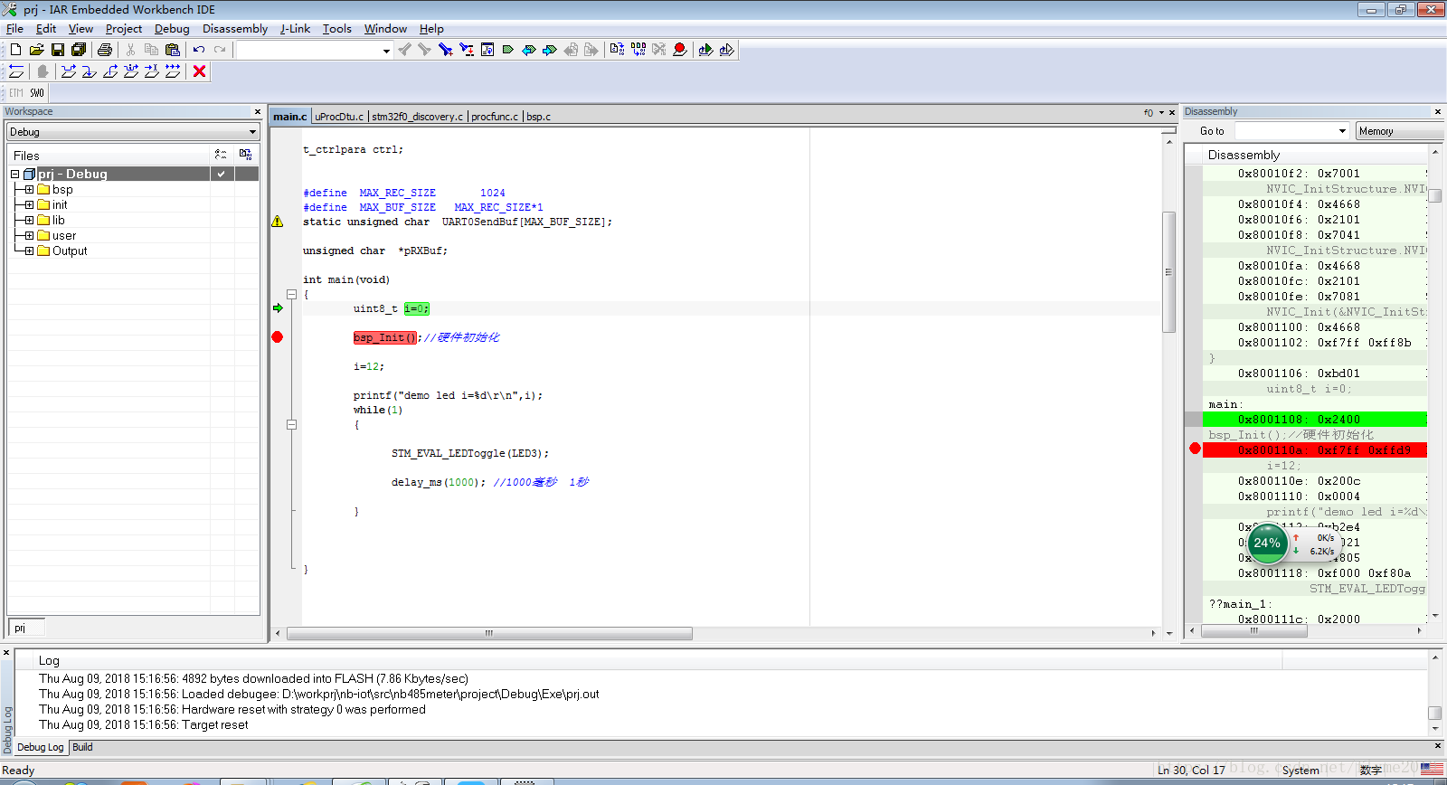Expand the bsp folder
Viewport: 1447px width, 785px height.
[x=29, y=190]
